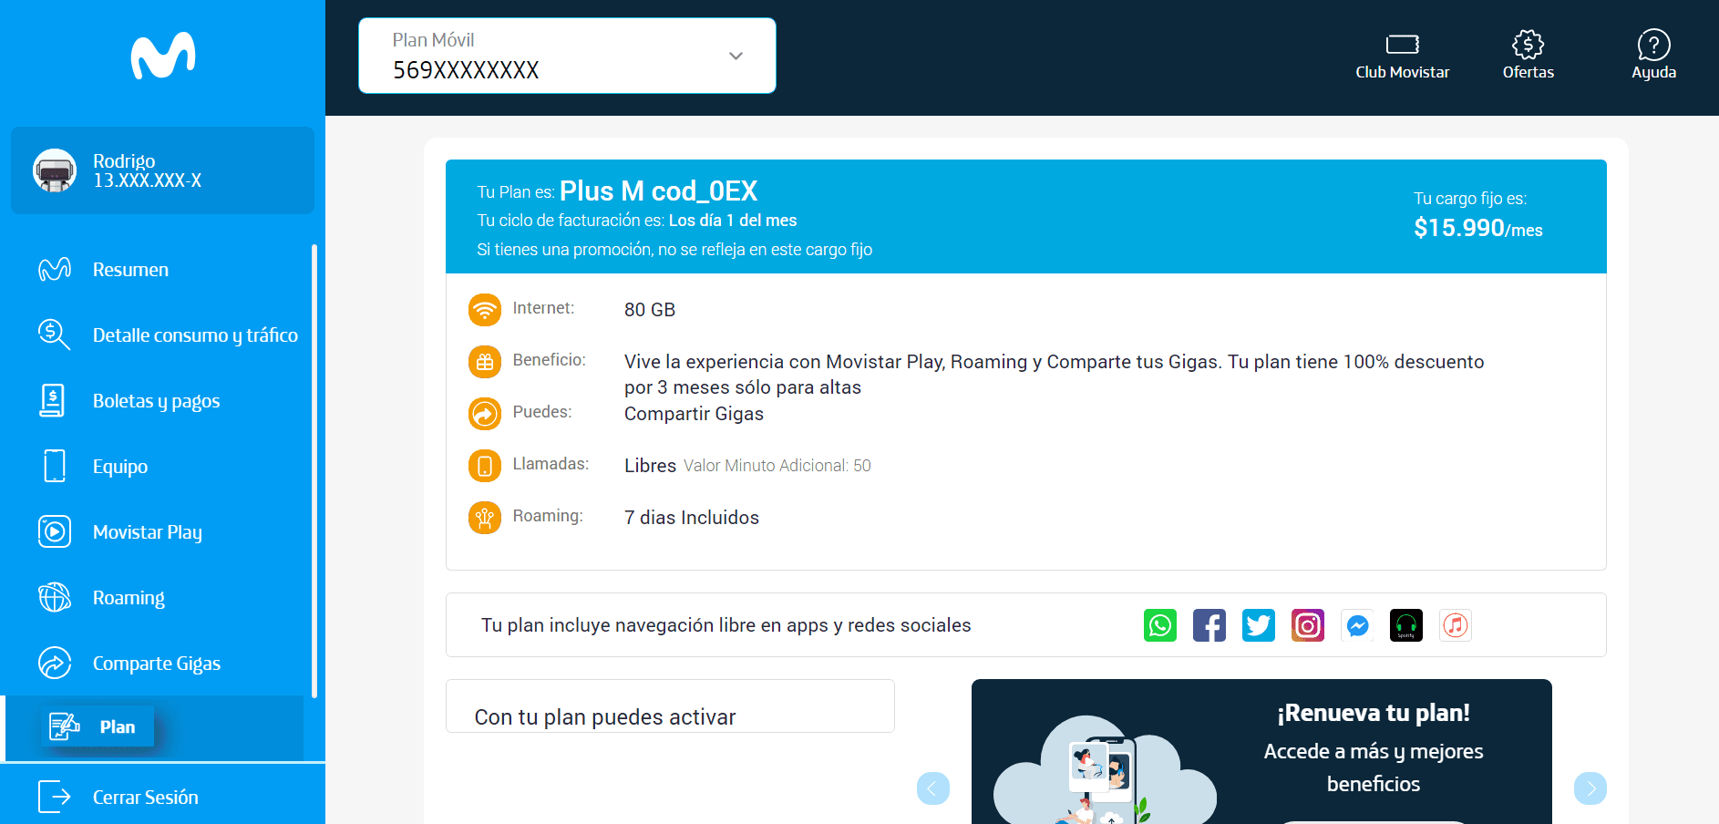Click the Beneficio gift icon
This screenshot has width=1719, height=824.
[x=485, y=362]
